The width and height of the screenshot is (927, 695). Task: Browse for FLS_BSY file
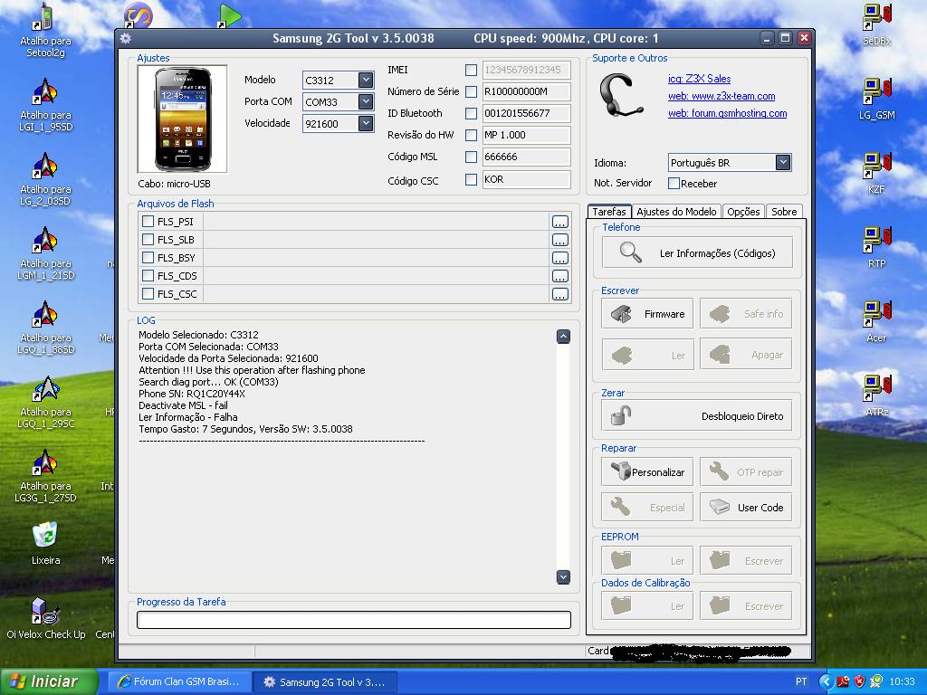[559, 258]
